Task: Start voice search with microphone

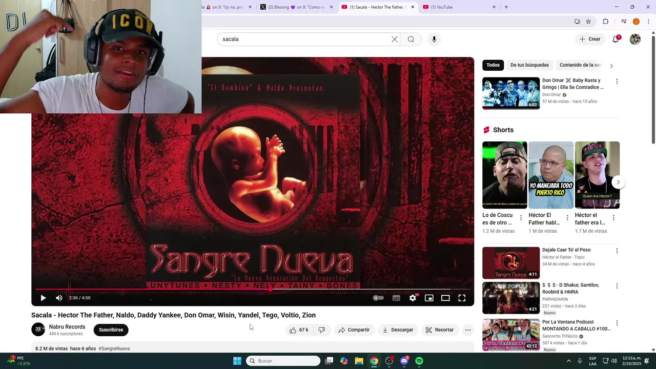Action: pyautogui.click(x=434, y=39)
